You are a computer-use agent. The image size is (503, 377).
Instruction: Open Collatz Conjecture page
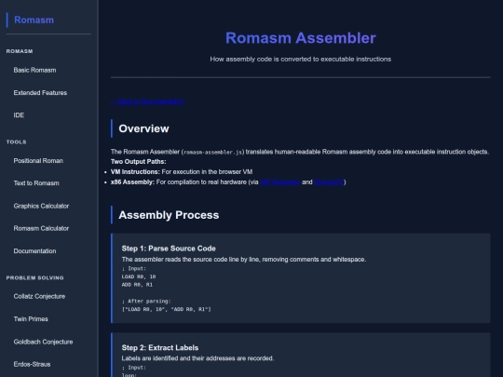point(39,296)
